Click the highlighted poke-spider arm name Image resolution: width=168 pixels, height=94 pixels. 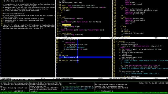[x=66, y=25]
